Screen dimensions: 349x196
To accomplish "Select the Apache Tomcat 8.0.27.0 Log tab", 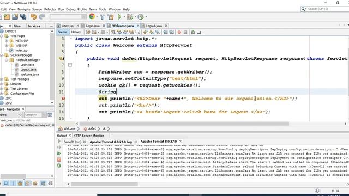I will point(111,142).
